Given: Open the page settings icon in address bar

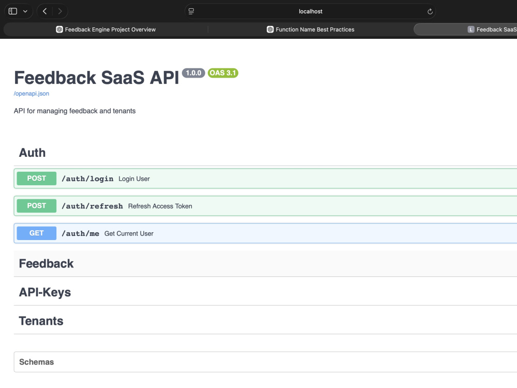Looking at the screenshot, I should tap(191, 11).
